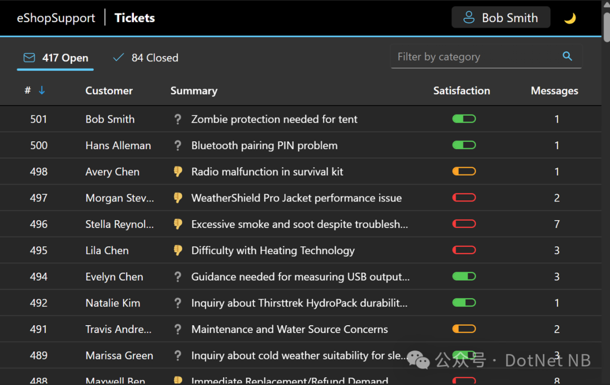The width and height of the screenshot is (610, 385).
Task: Click the question mark icon on ticket 491
Action: point(178,329)
